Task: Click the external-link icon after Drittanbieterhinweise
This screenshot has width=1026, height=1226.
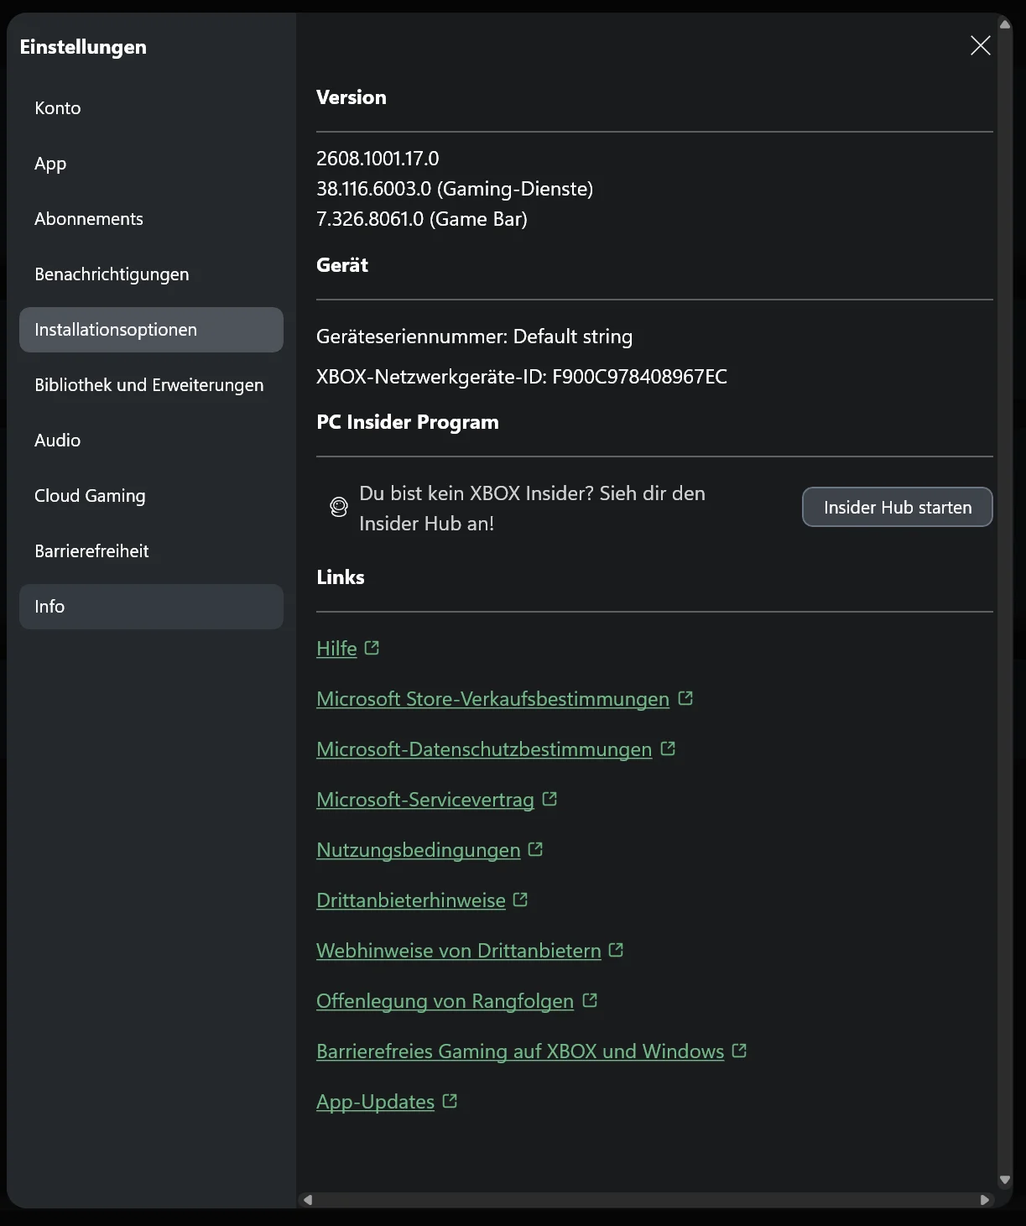Action: pyautogui.click(x=521, y=900)
